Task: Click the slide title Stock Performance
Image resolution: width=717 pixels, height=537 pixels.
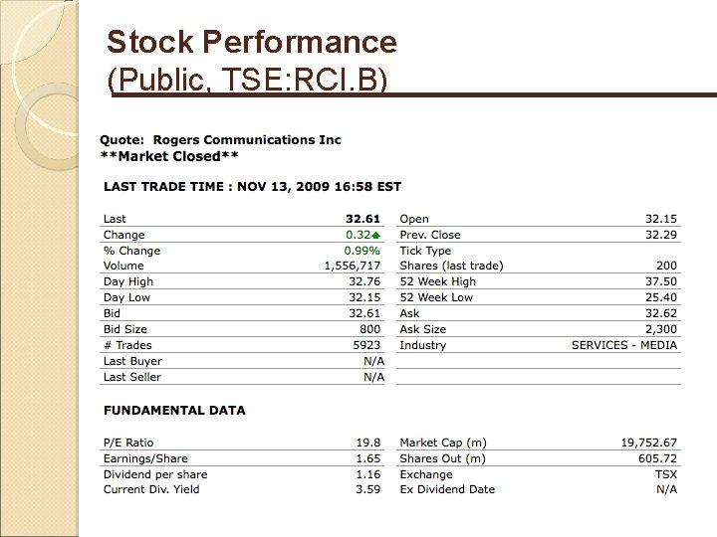Action: coord(251,42)
